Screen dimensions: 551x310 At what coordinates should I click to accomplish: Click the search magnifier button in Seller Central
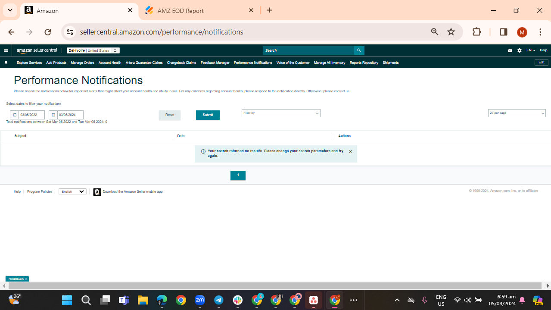(x=359, y=50)
